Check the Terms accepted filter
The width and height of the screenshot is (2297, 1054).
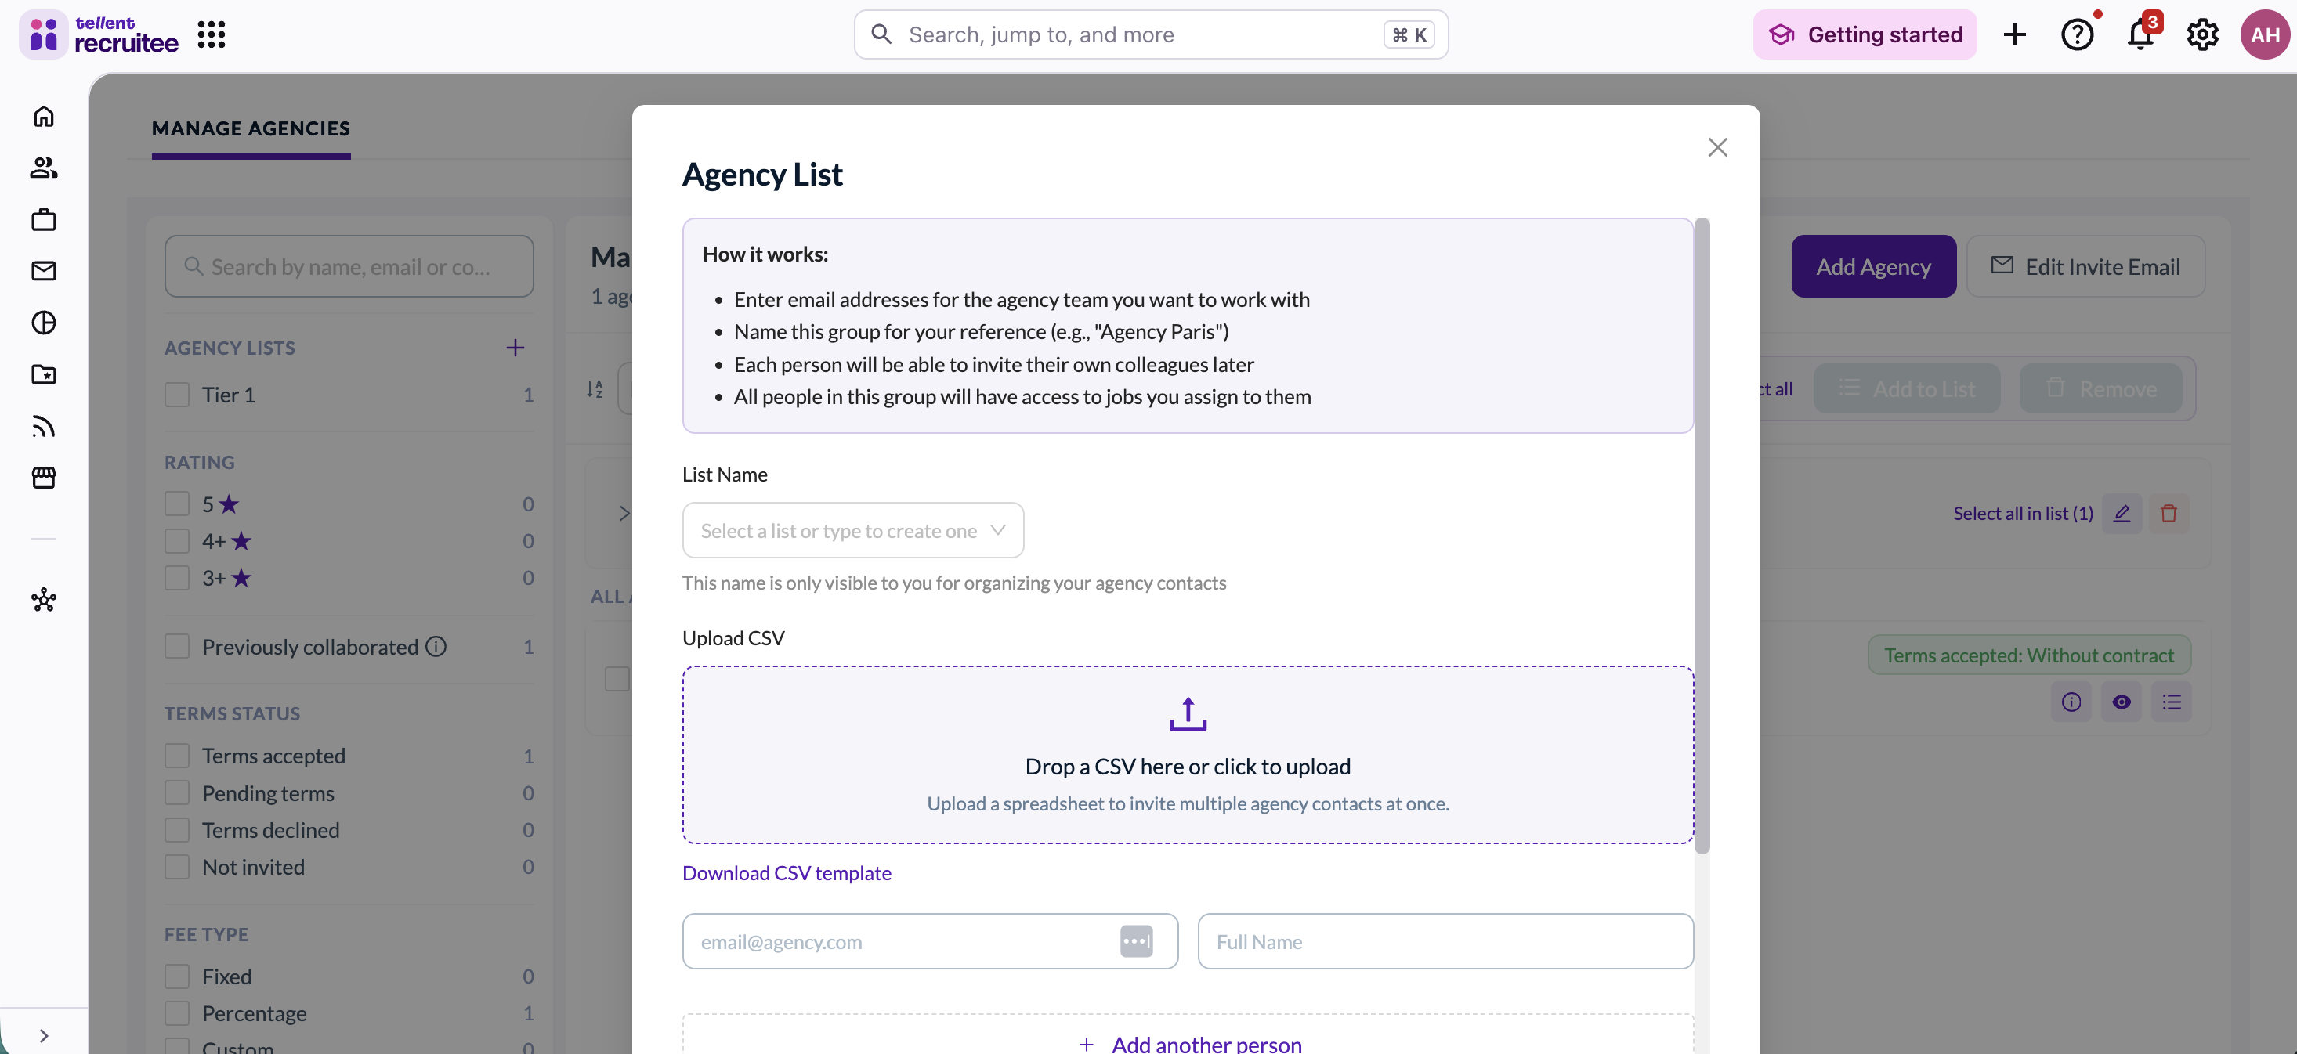tap(178, 756)
